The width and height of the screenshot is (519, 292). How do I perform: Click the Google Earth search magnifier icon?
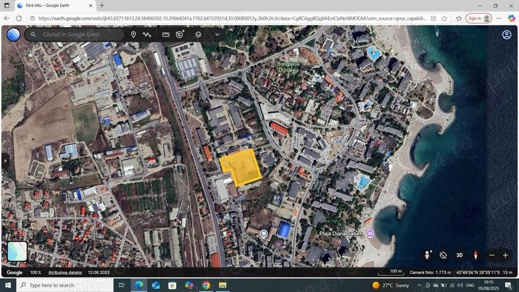pos(33,35)
